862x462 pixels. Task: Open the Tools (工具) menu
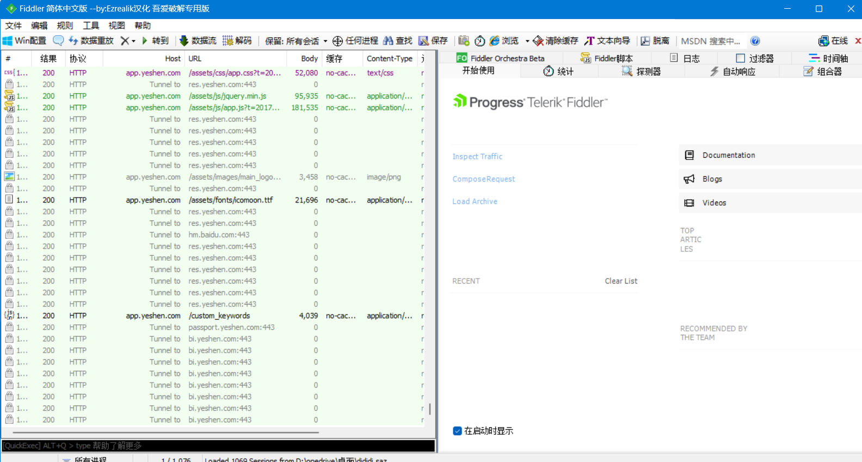click(91, 26)
